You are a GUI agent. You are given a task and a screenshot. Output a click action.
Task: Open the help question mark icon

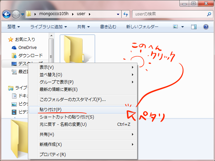pyautogui.click(x=206, y=26)
